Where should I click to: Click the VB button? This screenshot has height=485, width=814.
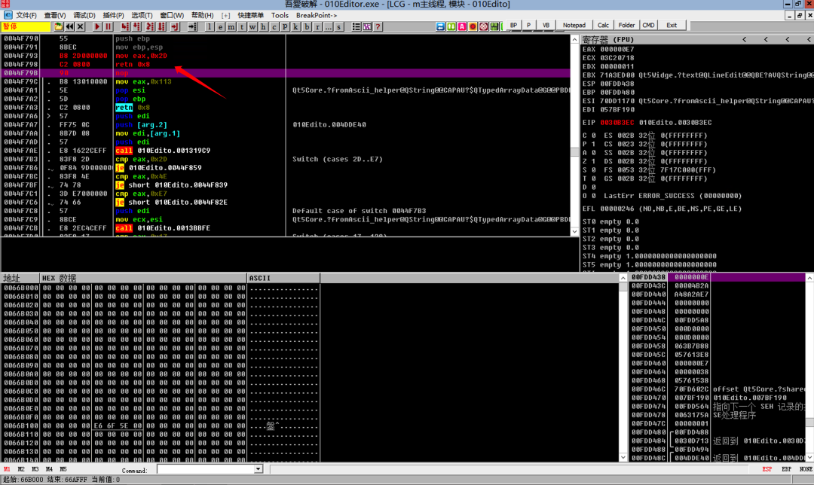coord(546,25)
